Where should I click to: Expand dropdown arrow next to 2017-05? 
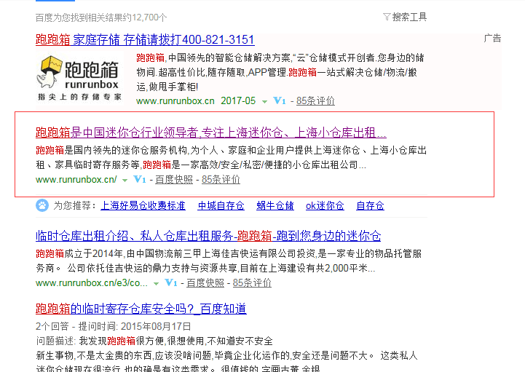click(264, 101)
